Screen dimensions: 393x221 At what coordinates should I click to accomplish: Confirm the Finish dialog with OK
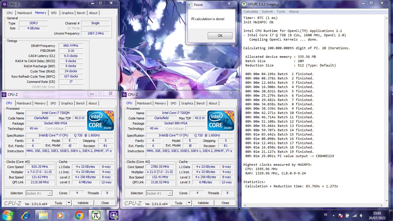coord(220,36)
